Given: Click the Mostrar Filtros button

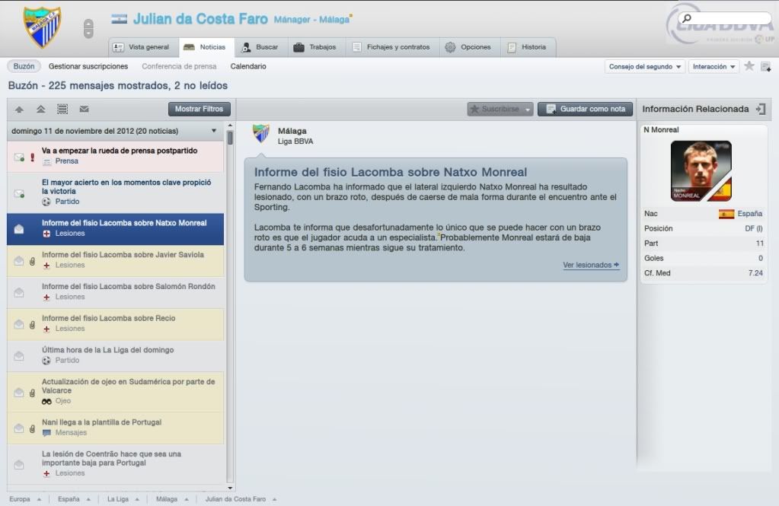Looking at the screenshot, I should tap(199, 109).
